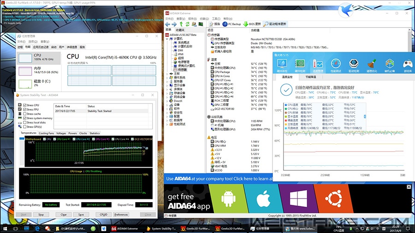
Task: Open 驱动检测 gear icon in Ludashi
Action: (354, 65)
